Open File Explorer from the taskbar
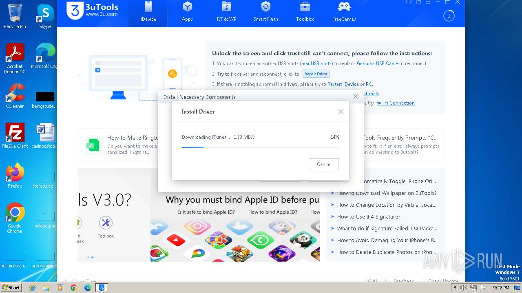 pos(46,288)
